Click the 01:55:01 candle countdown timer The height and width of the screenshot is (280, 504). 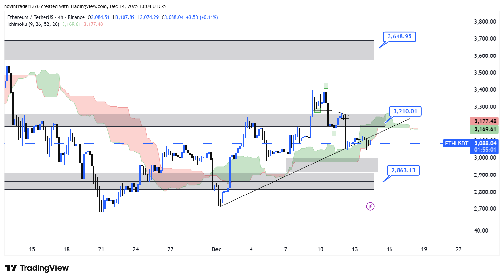(485, 150)
